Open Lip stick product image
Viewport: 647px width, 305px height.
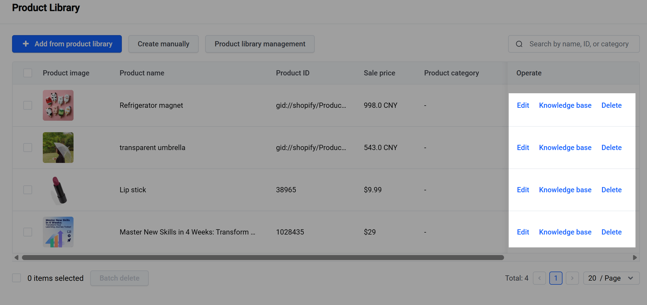point(58,190)
